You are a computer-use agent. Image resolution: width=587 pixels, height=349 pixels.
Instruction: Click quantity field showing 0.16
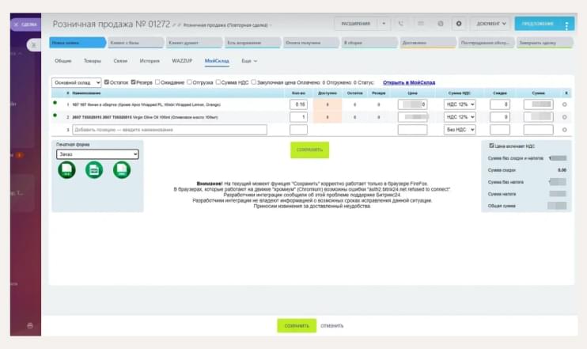298,104
